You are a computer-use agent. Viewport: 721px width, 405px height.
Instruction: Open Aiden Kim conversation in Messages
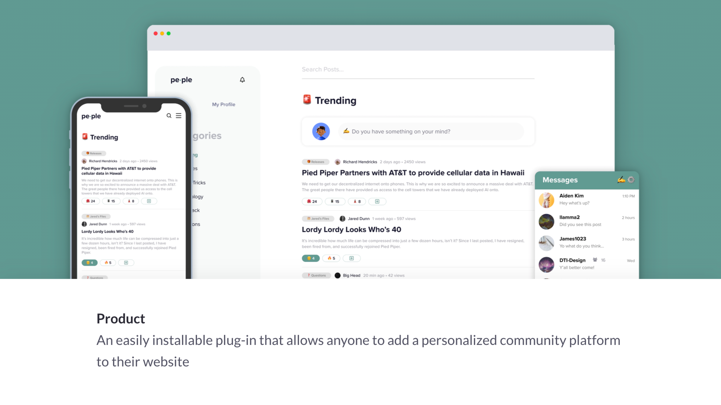coord(587,200)
